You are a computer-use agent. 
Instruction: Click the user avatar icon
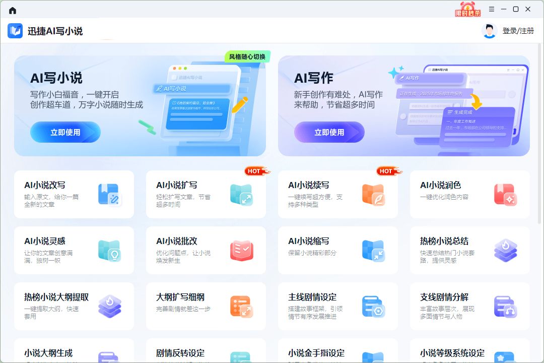pos(489,31)
